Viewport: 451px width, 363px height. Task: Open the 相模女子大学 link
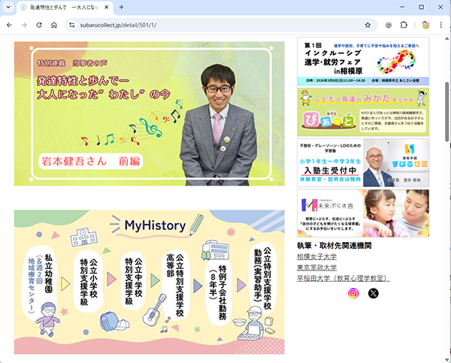[316, 256]
